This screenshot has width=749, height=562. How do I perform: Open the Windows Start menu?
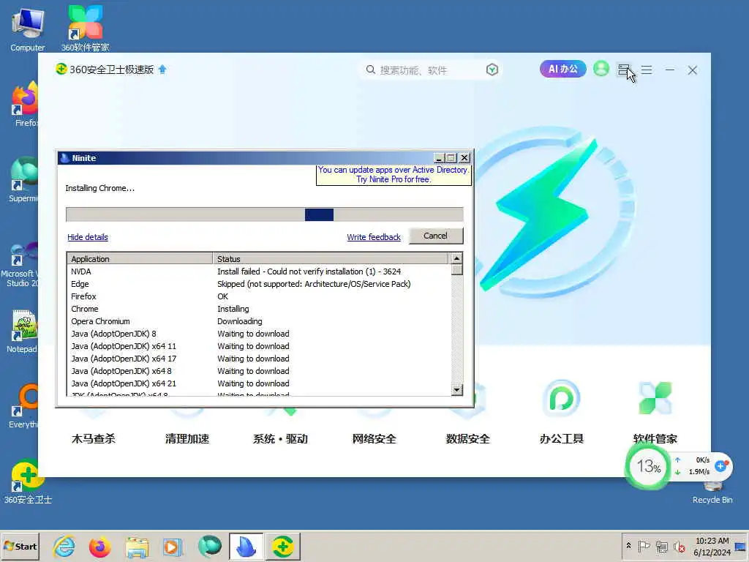tap(20, 546)
